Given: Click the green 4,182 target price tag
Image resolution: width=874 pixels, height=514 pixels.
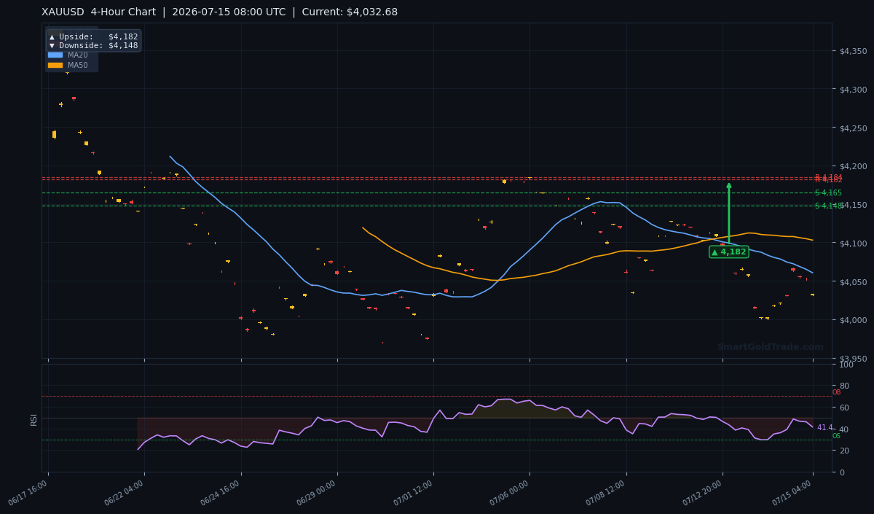Looking at the screenshot, I should coord(729,252).
